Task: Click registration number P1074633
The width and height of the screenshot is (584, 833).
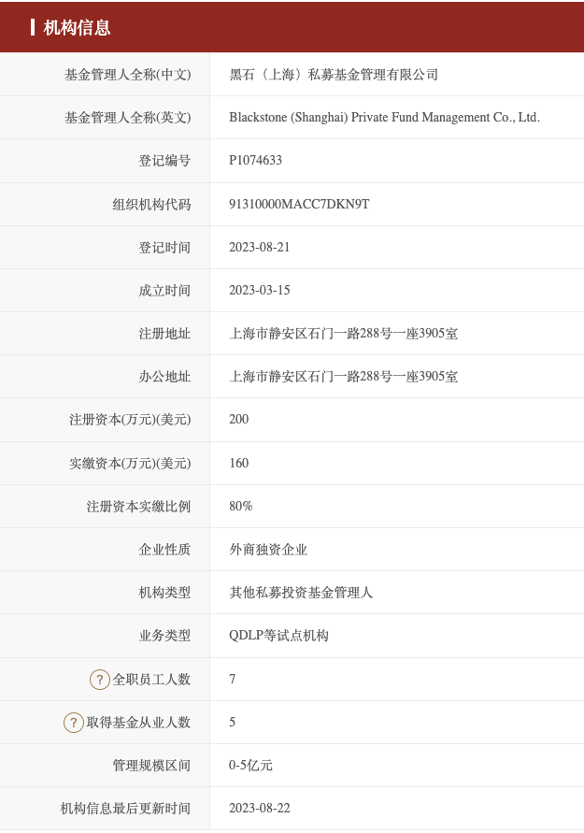Action: pyautogui.click(x=255, y=161)
